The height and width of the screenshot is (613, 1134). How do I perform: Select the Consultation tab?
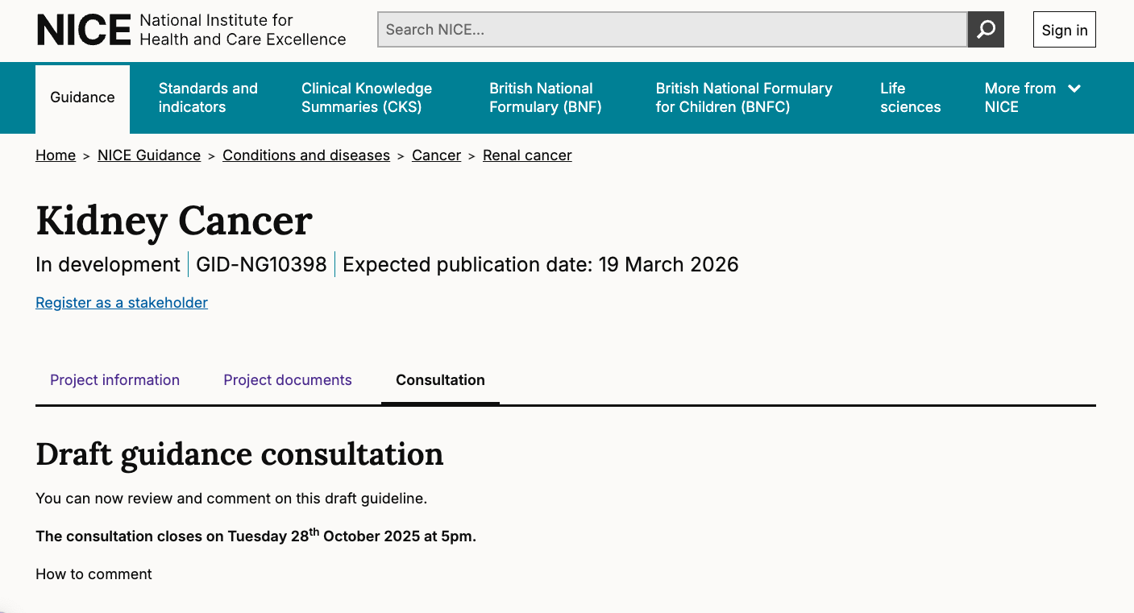440,380
